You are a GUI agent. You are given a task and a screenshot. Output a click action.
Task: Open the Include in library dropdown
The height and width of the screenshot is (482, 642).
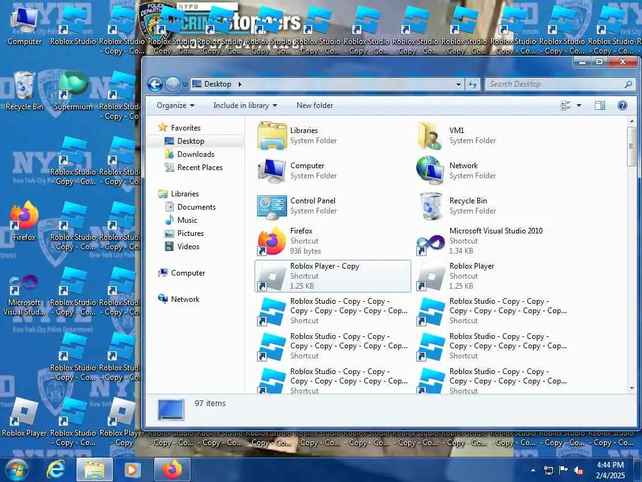click(245, 105)
